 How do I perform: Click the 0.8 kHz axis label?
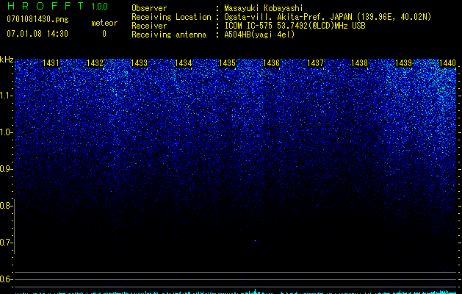click(6, 206)
